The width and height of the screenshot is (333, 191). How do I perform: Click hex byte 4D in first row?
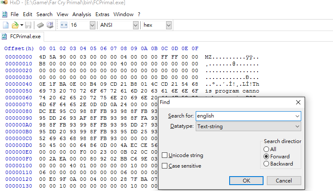tap(42, 57)
